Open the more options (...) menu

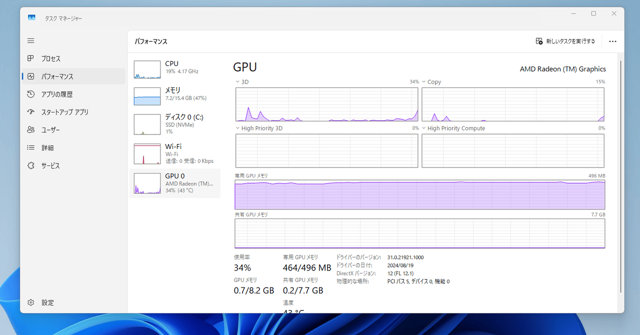612,41
